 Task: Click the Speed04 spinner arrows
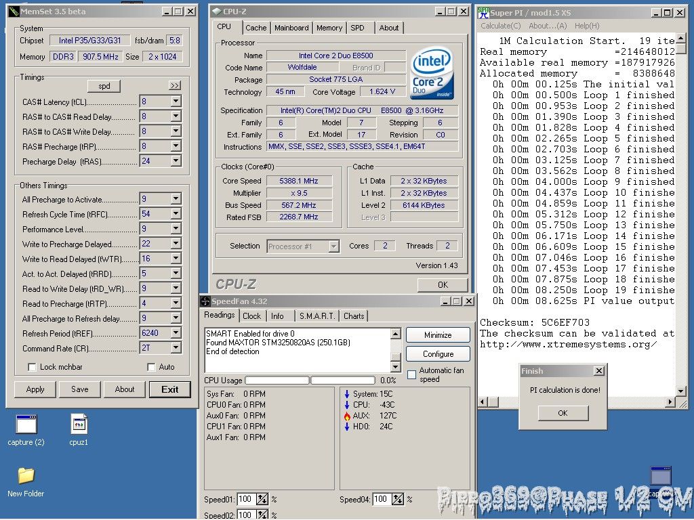coord(397,499)
